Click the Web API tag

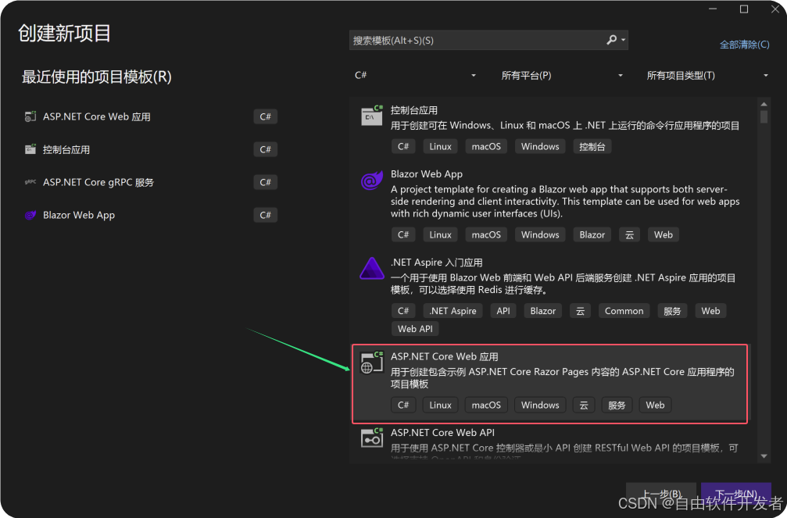(414, 329)
